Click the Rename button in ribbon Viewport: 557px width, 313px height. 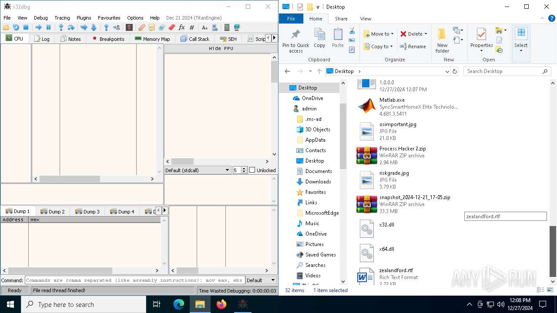point(413,47)
